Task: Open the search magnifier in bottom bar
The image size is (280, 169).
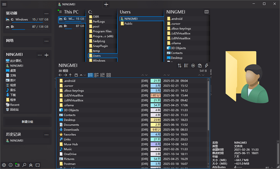Action: click(24, 165)
